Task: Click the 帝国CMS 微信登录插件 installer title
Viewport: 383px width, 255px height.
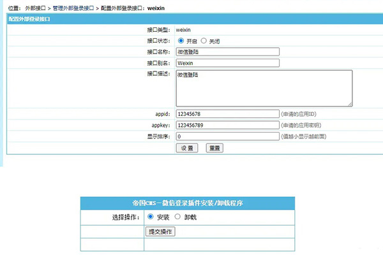Action: [x=187, y=203]
